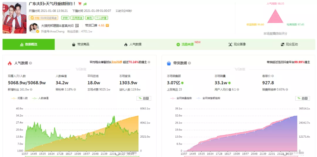This screenshot has height=157, width=317.
Task: Click the help icon next to 客单价
Action: [x=276, y=76]
